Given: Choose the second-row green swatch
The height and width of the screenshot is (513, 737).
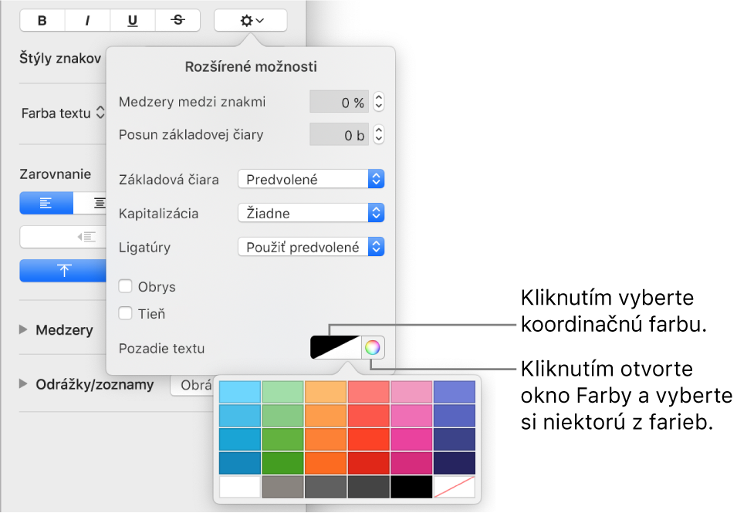Looking at the screenshot, I should 282,416.
